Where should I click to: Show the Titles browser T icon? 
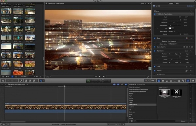coord(175,81)
